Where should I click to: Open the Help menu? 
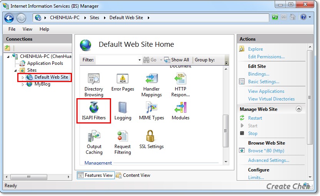(x=44, y=29)
